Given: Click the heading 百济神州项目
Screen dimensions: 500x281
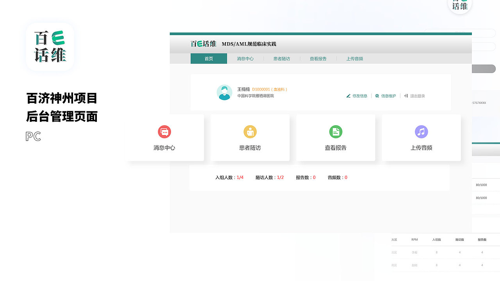Looking at the screenshot, I should [x=62, y=98].
